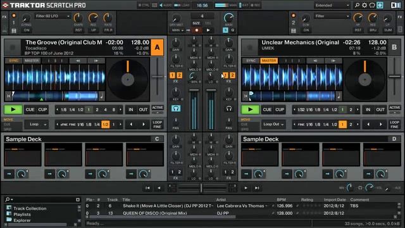Image resolution: width=405 pixels, height=228 pixels.
Task: Click the loop recorder play button
Action: point(208,30)
